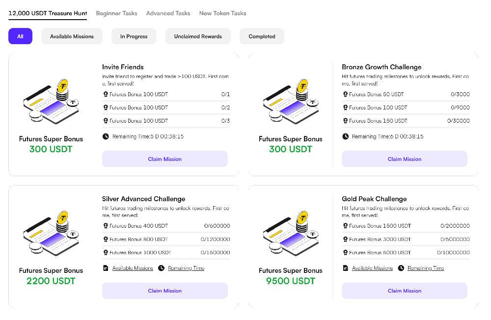The height and width of the screenshot is (320, 491).
Task: Click the medal icon for Futures Bonus 400 USDT
Action: (106, 226)
